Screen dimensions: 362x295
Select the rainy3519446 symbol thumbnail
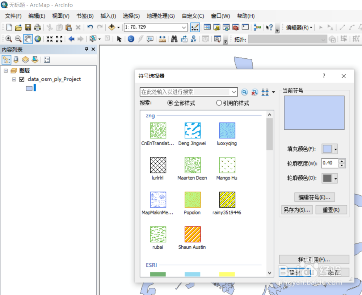[227, 200]
